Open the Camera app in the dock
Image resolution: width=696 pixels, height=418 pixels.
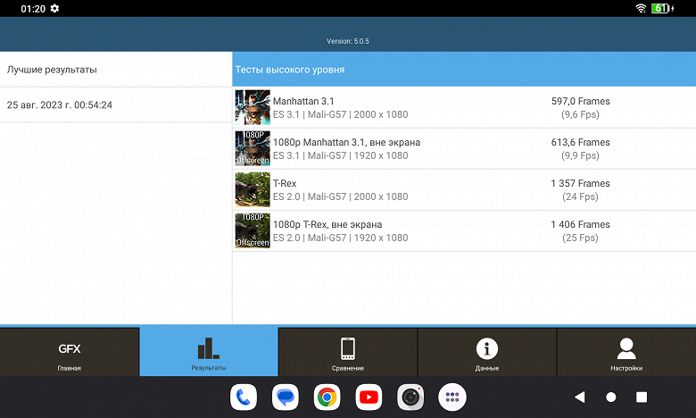point(410,397)
